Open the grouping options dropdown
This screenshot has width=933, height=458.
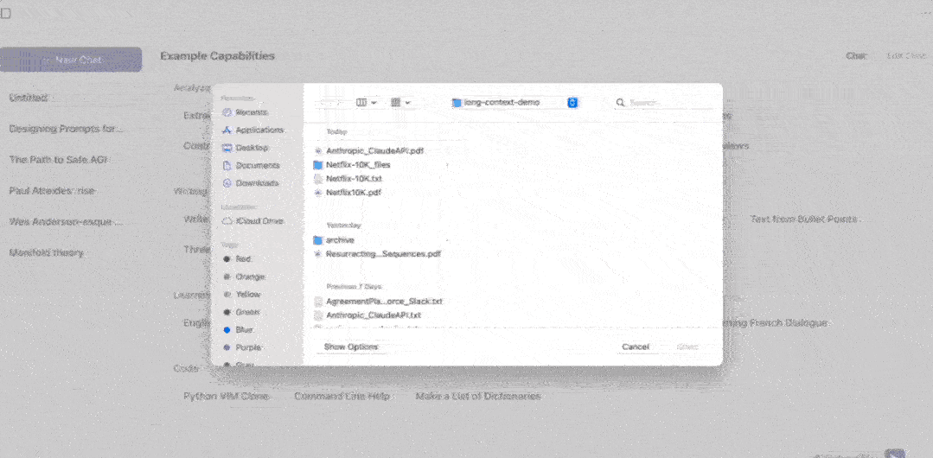(400, 102)
